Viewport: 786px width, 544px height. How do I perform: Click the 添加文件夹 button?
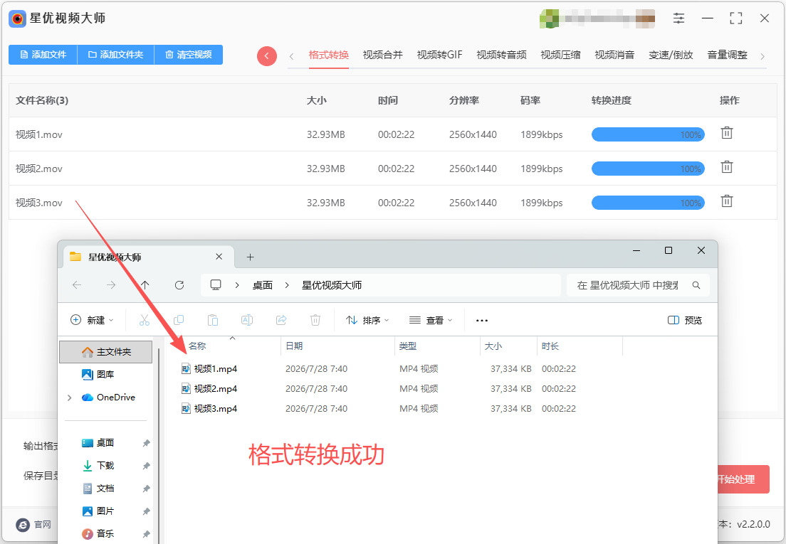point(116,55)
